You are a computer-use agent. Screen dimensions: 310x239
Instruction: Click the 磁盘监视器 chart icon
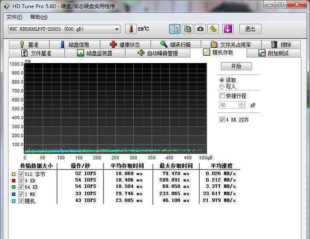[x=80, y=53]
